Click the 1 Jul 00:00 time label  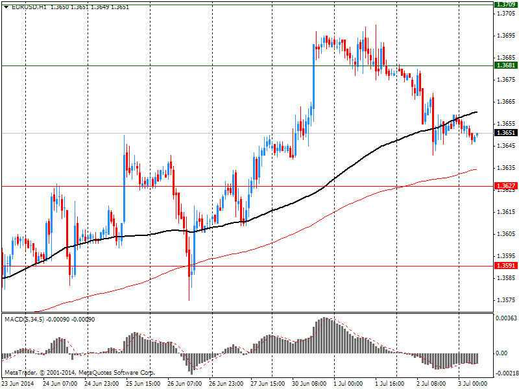tap(348, 384)
